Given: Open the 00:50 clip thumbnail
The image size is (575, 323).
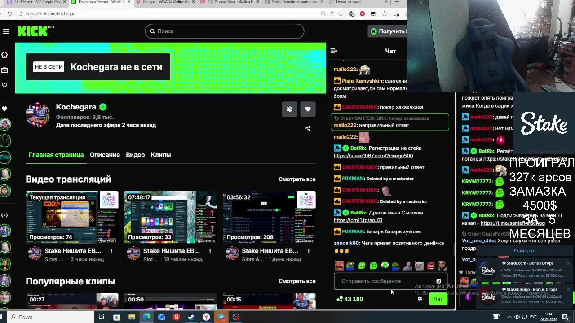Looking at the screenshot, I should [x=170, y=301].
